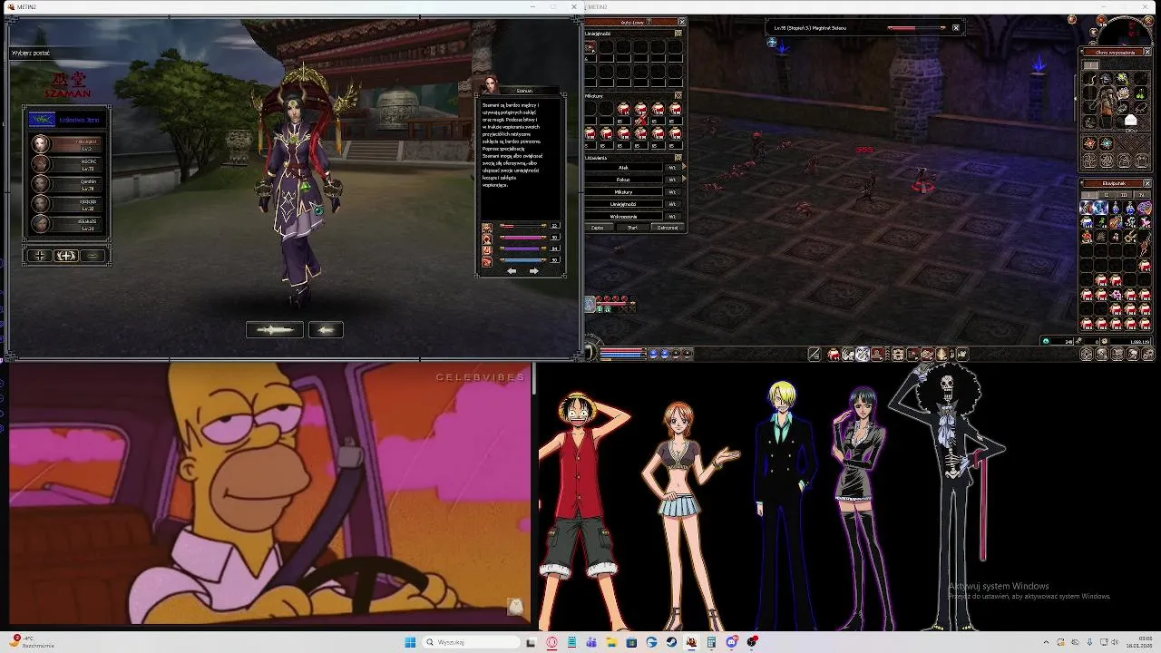Collapse the Ustawienia section

[x=678, y=158]
